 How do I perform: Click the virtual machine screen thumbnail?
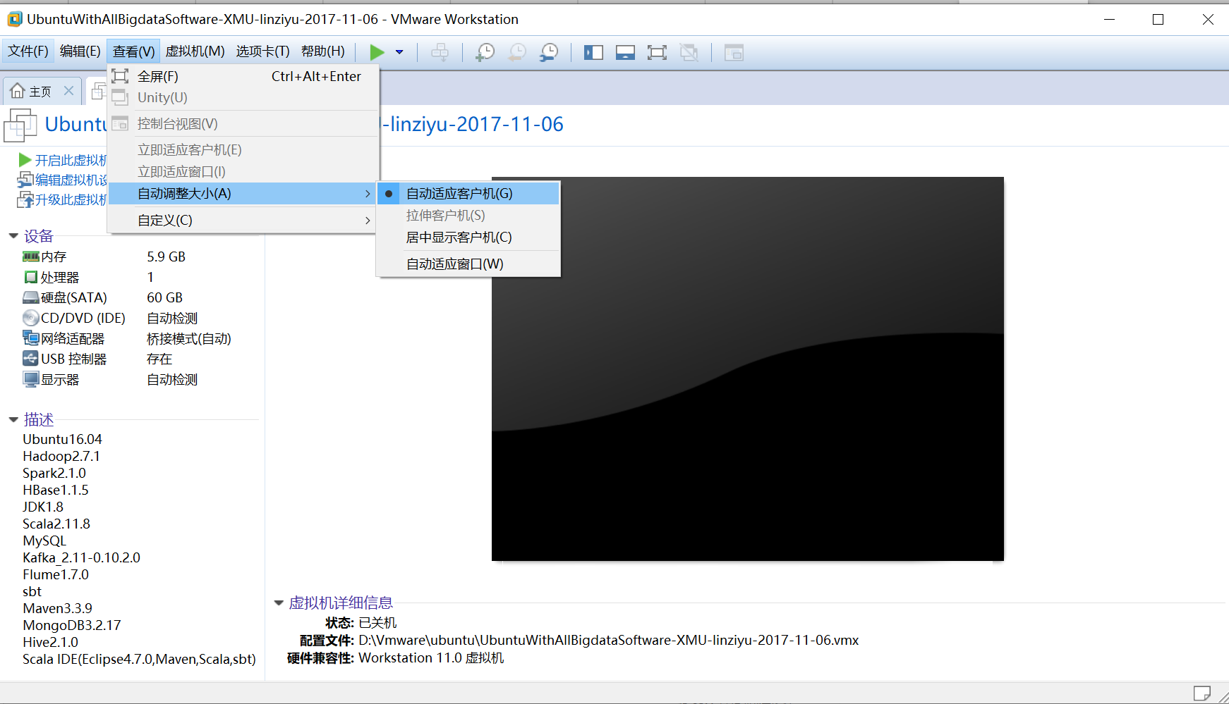(747, 369)
